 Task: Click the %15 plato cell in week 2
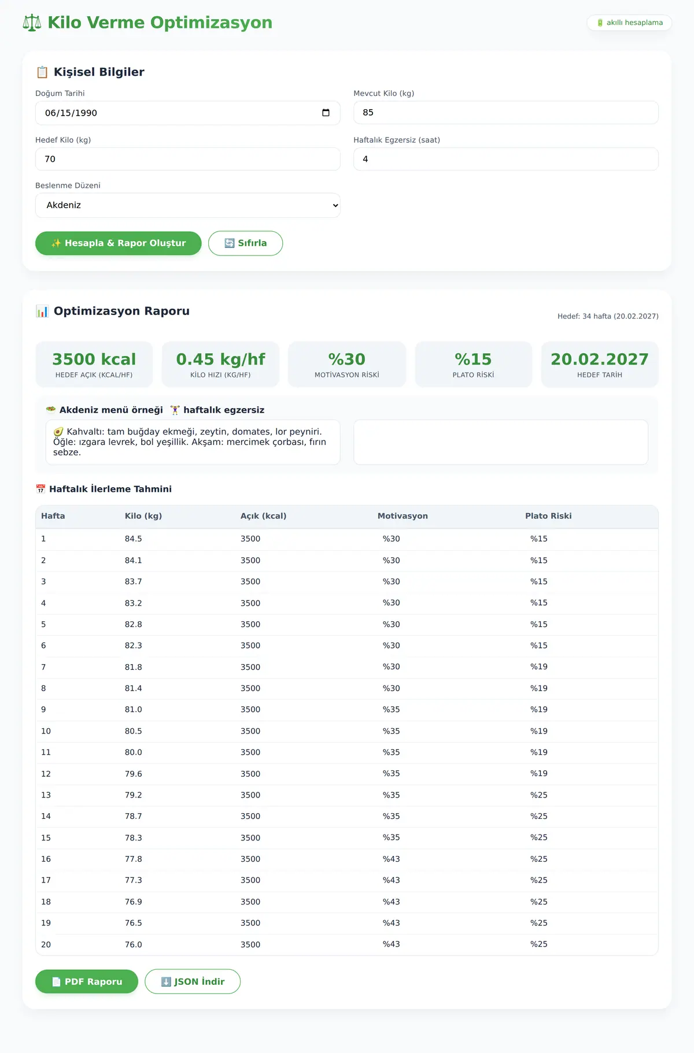[539, 561]
